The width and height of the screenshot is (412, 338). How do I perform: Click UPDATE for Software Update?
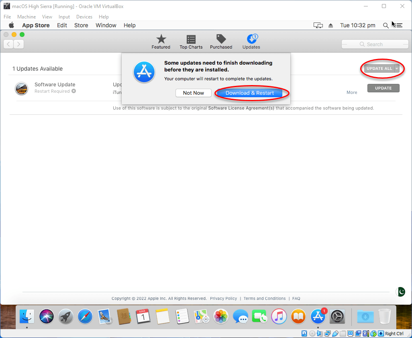[x=383, y=88]
